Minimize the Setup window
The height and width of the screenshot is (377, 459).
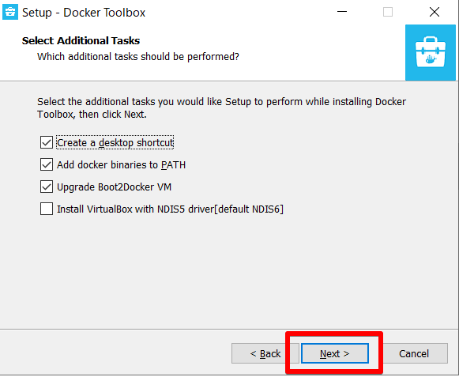(342, 12)
